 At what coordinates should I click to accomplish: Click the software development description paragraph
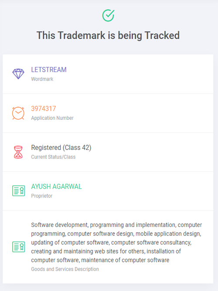[x=116, y=242]
